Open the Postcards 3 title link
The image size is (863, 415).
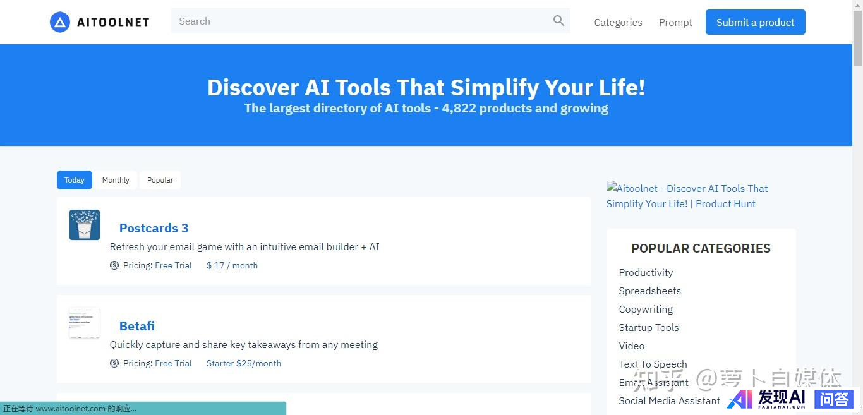point(154,228)
